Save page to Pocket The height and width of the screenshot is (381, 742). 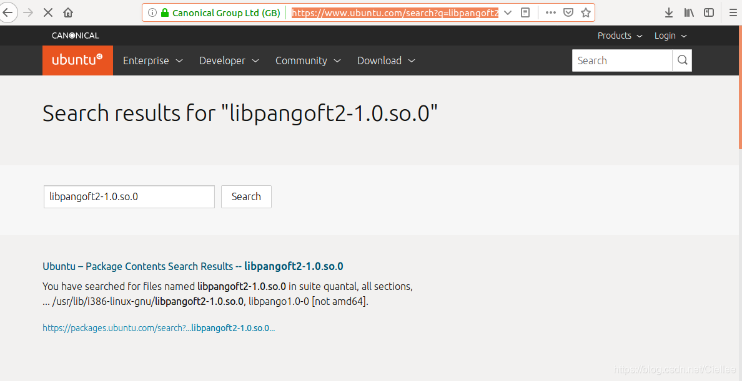tap(568, 12)
